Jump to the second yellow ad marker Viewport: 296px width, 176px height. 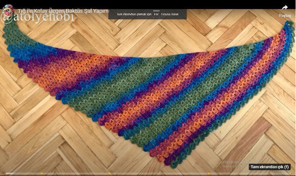pos(109,173)
